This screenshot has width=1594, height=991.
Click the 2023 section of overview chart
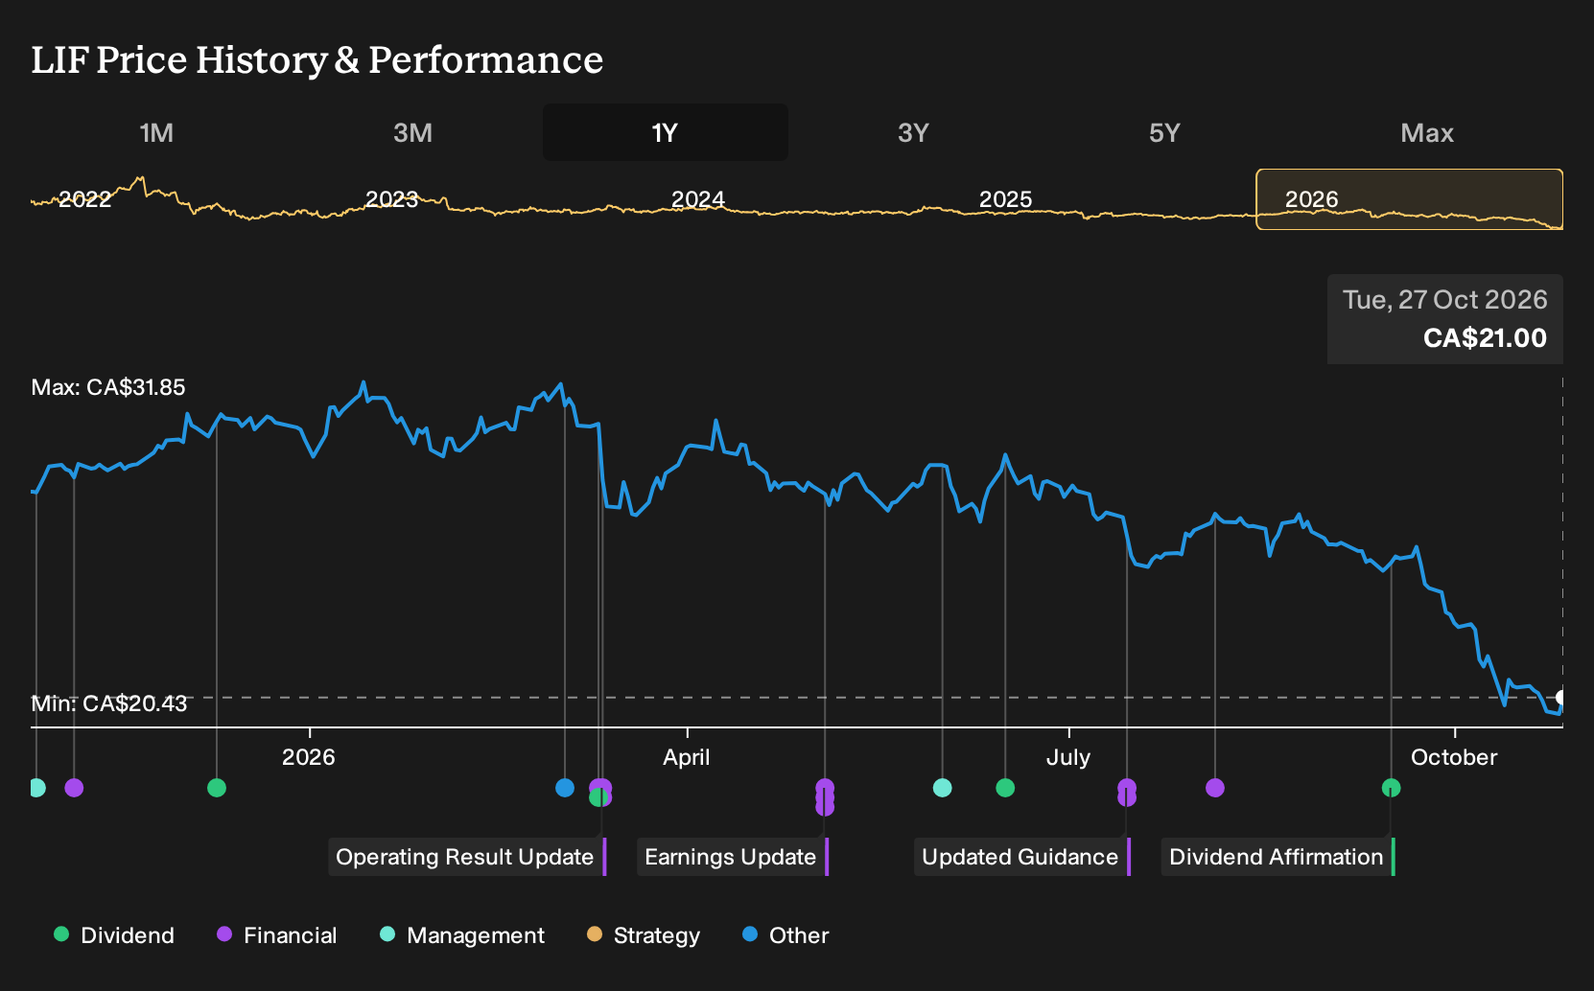pyautogui.click(x=392, y=199)
